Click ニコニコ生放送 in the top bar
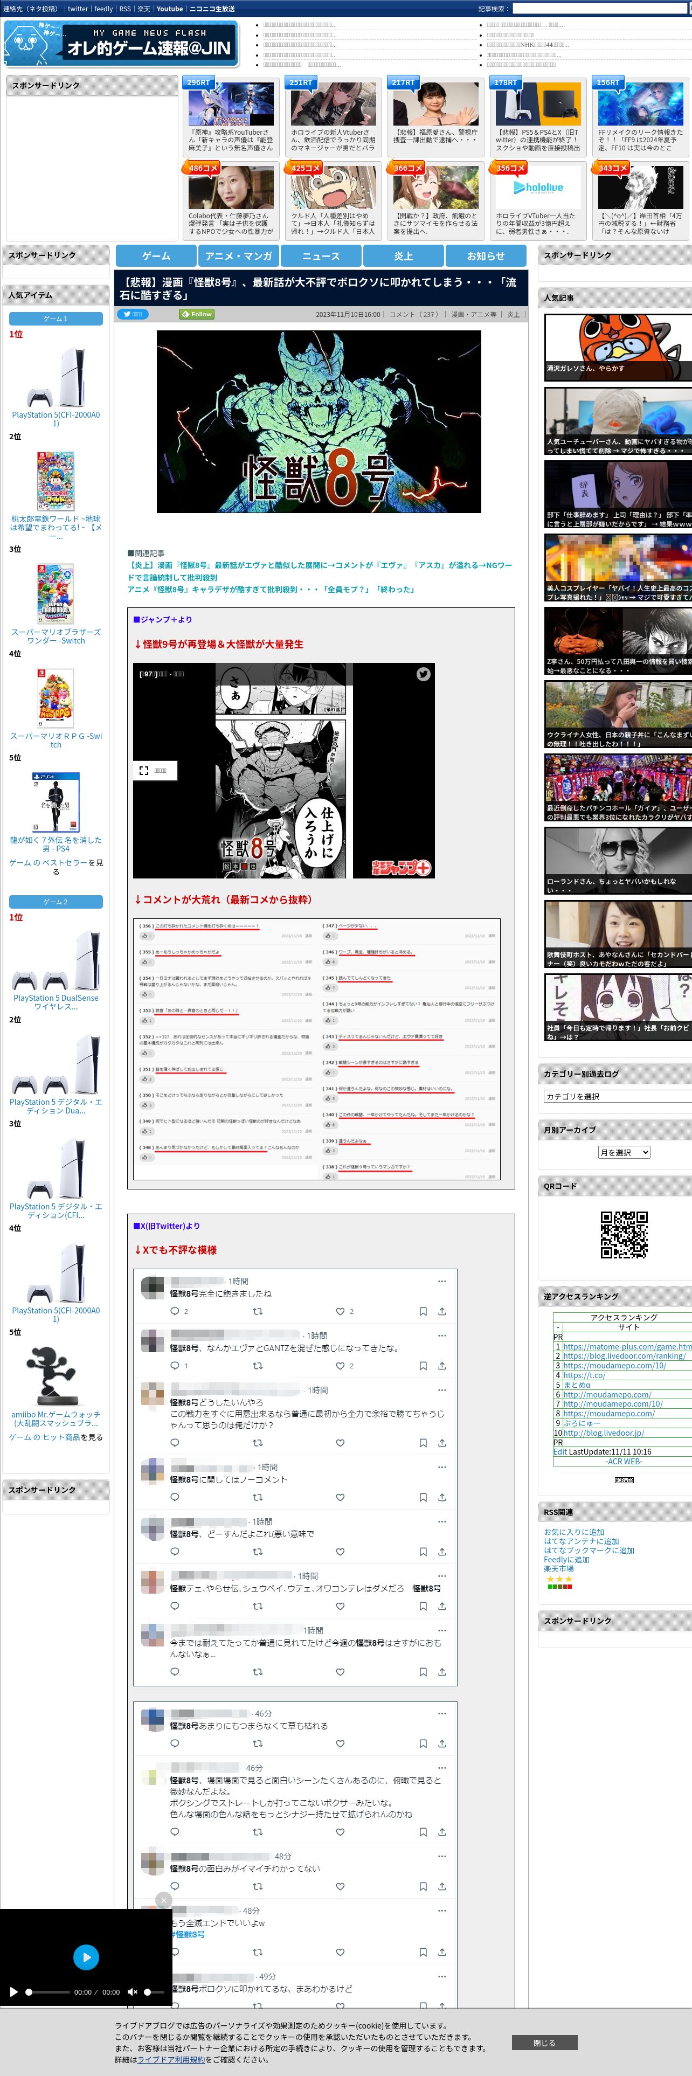 pos(212,9)
